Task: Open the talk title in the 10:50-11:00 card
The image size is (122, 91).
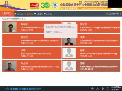Action: 40,41
